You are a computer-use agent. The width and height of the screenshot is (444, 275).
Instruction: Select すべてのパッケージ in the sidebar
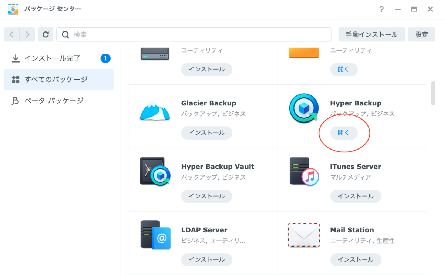(59, 80)
